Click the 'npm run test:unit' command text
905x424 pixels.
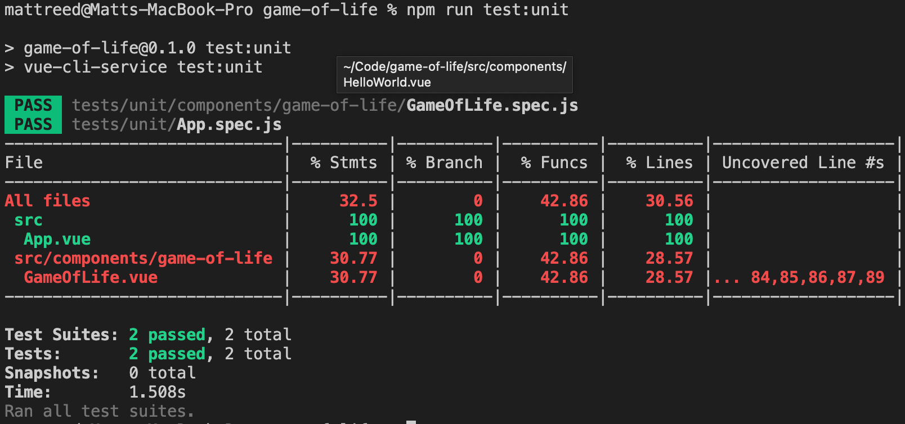pyautogui.click(x=487, y=10)
